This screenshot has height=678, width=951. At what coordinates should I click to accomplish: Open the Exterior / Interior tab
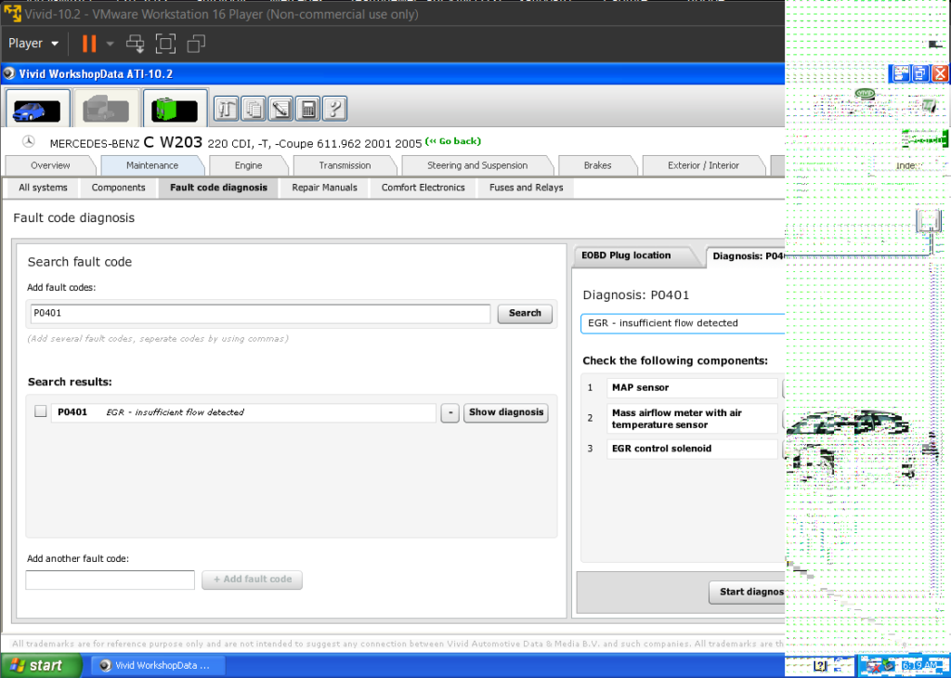(x=704, y=165)
